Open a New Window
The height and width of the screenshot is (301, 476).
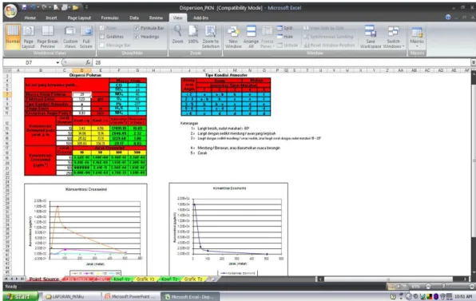[233, 37]
